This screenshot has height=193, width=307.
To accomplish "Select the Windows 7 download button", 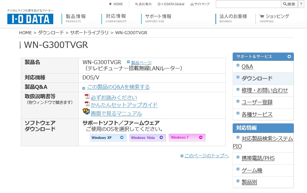I will [187, 138].
